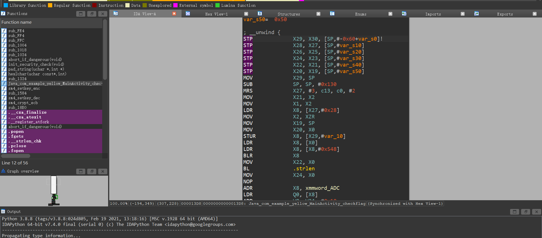Select the init_security_check(void) function
Screen dimensions: 542x238
36,65
